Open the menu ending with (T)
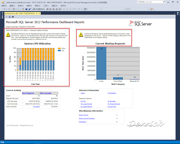 pos(46,6)
